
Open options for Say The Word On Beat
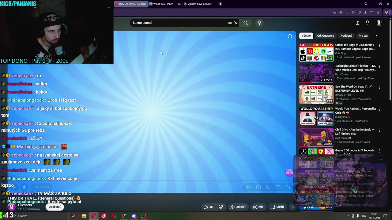(x=380, y=87)
